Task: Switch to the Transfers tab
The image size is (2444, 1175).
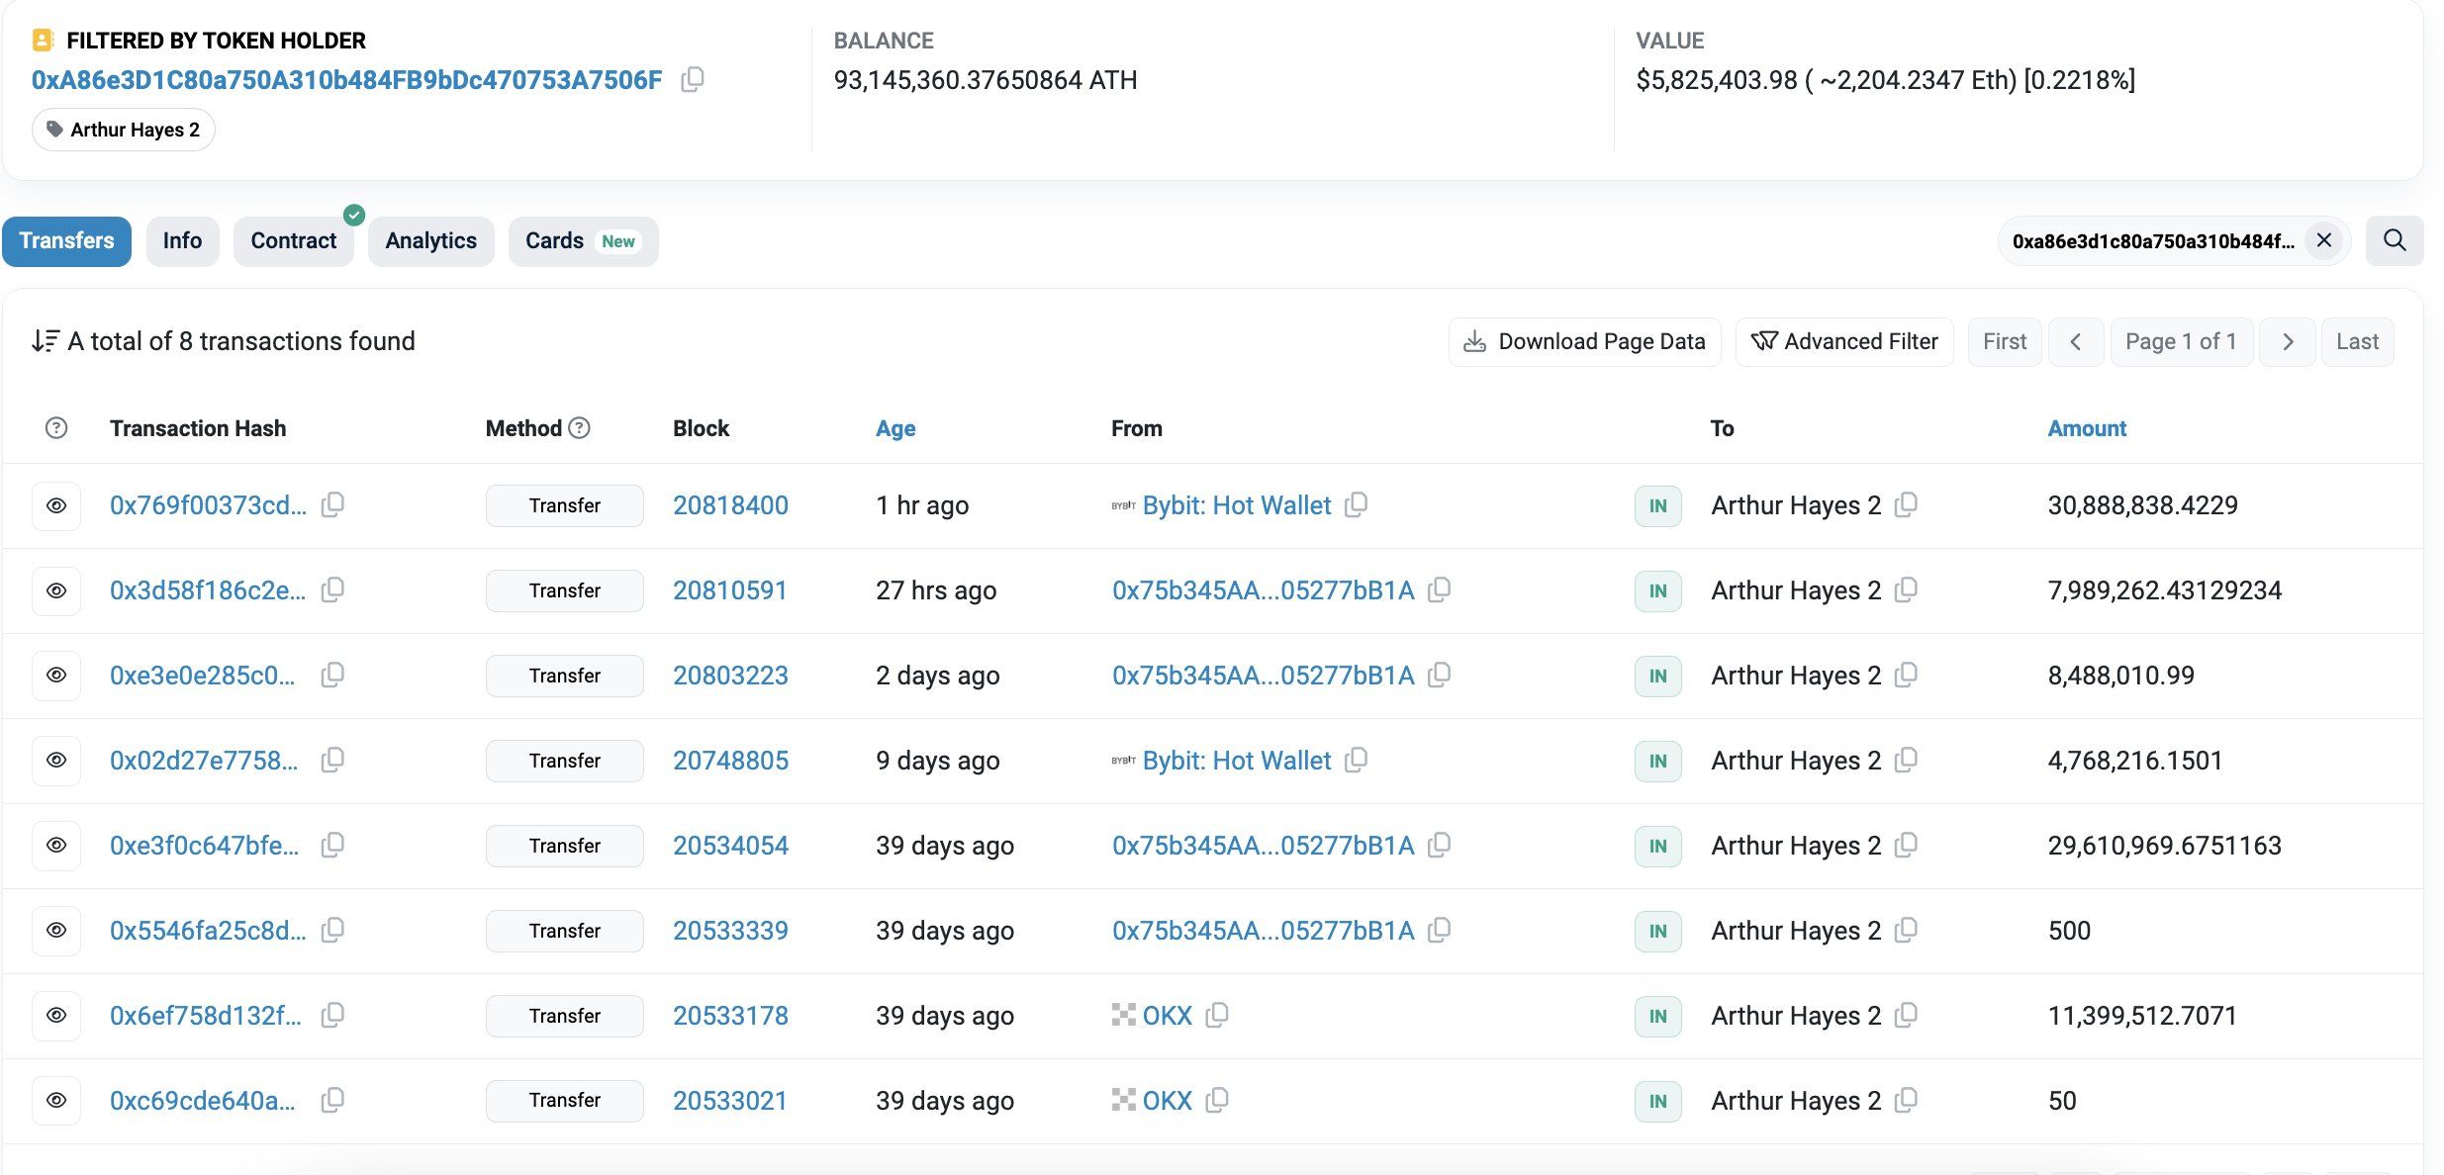Action: click(x=66, y=241)
